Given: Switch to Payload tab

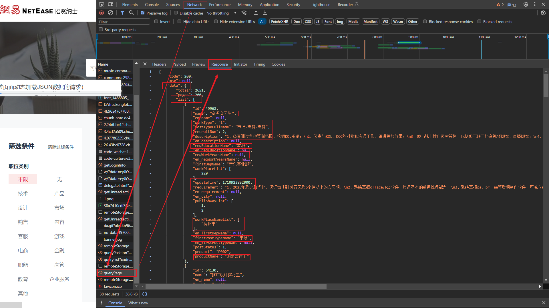Looking at the screenshot, I should 179,64.
